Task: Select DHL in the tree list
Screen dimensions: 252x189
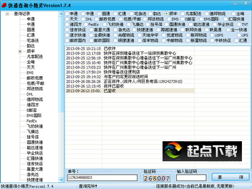Action: (30, 94)
